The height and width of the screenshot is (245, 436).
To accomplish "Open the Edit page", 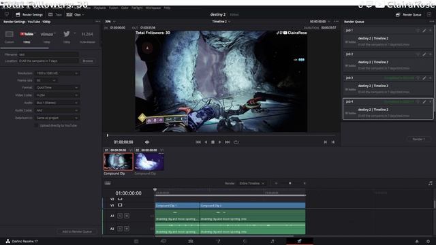I will (x=191, y=242).
